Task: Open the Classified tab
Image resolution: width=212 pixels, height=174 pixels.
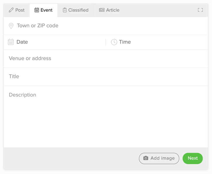Action: pos(78,10)
